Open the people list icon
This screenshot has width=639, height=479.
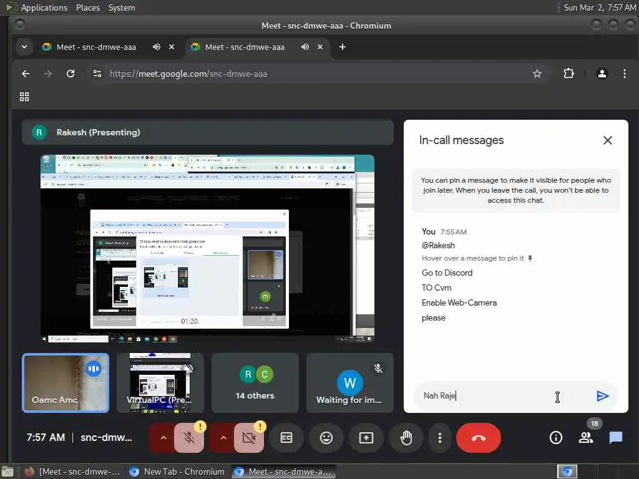tap(586, 438)
